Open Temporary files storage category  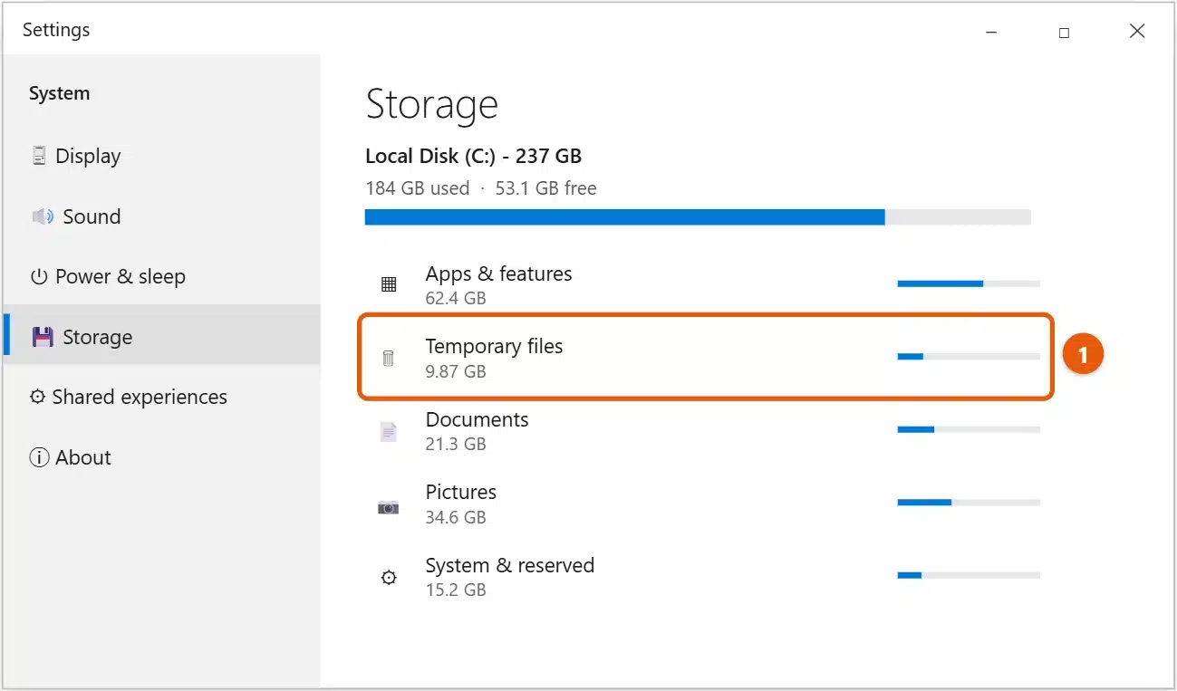point(706,357)
